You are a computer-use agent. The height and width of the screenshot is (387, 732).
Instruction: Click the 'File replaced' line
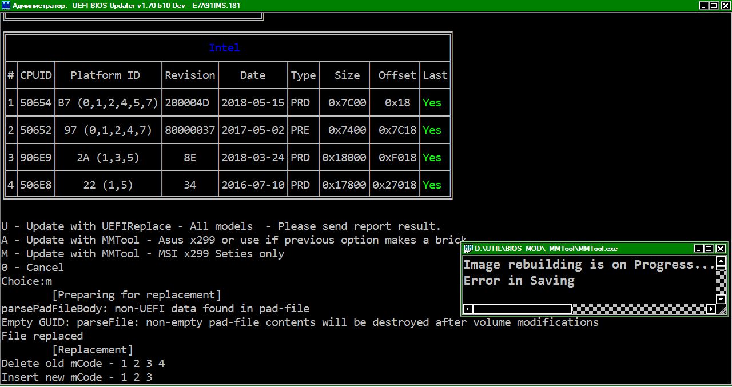(x=42, y=336)
